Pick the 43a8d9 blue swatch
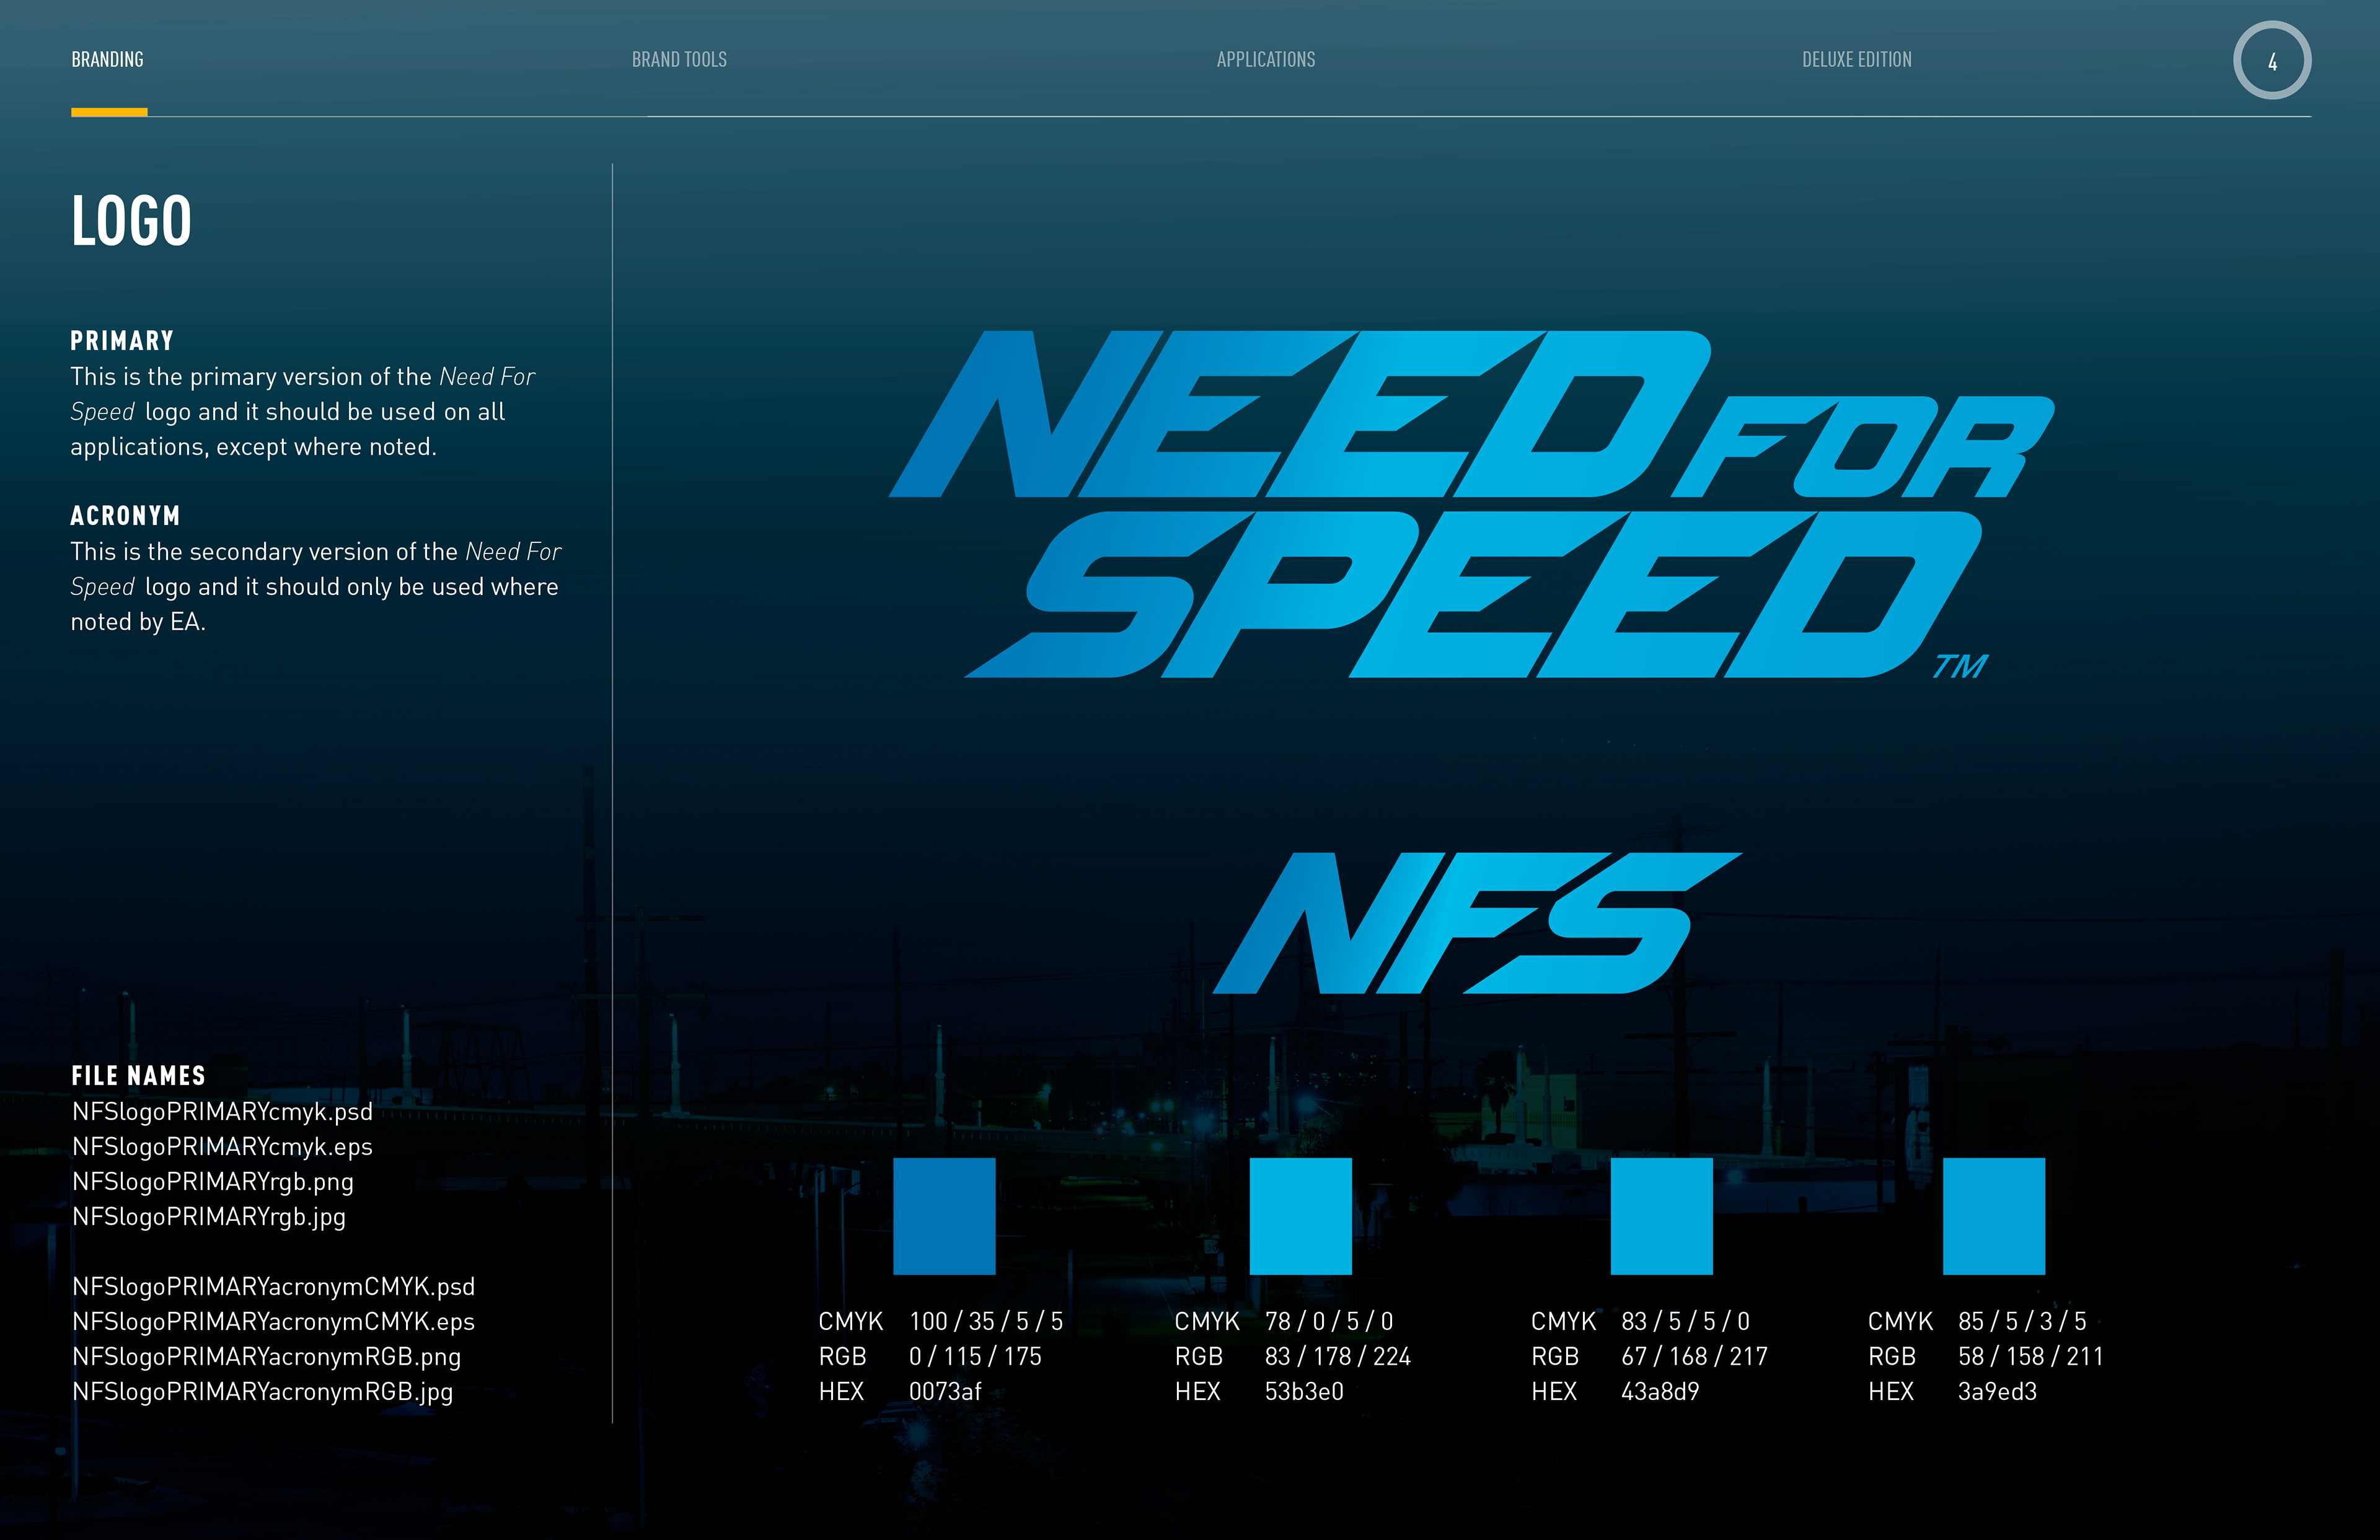 click(1661, 1216)
